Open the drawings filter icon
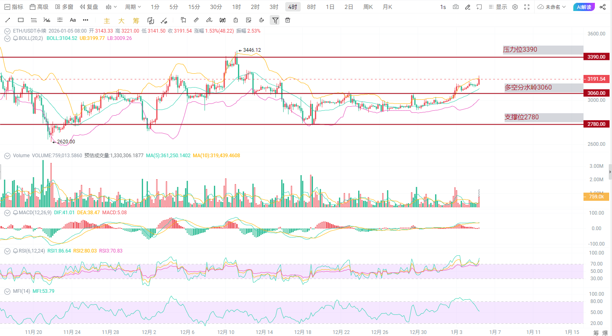 point(275,20)
